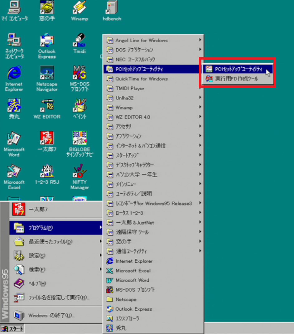Expand パソコン大学 一年生 program group
This screenshot has height=334, width=294.
153,174
